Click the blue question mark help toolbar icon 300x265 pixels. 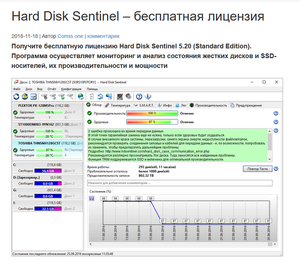139,97
